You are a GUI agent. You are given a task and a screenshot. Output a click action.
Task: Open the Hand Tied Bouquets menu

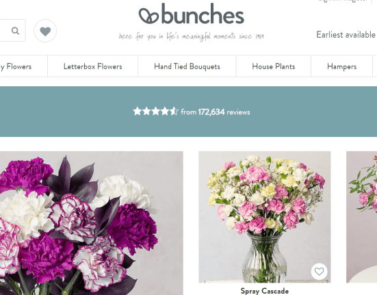point(187,66)
